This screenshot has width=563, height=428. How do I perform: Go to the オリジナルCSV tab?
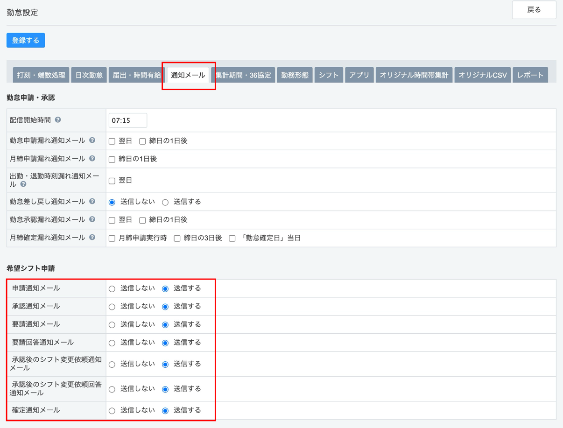[482, 75]
